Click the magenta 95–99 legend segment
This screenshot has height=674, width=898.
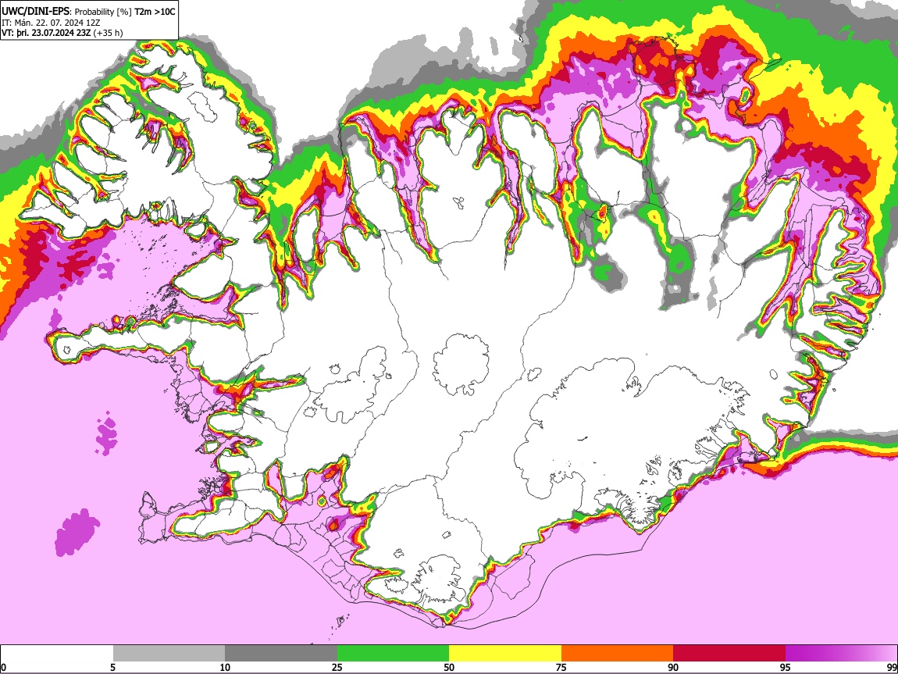(x=841, y=654)
